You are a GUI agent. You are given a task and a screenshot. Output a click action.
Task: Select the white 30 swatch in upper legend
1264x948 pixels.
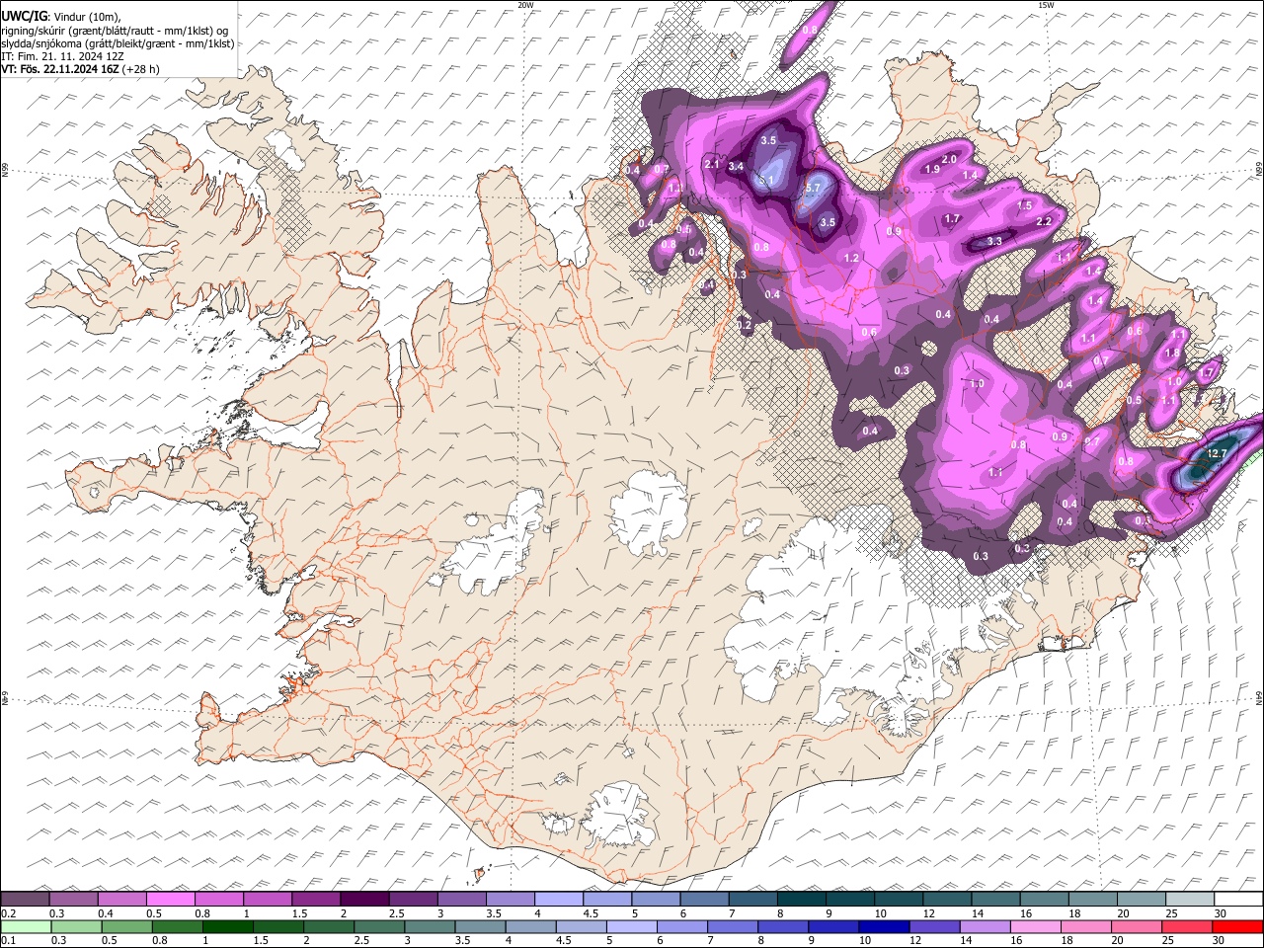pyautogui.click(x=1238, y=900)
